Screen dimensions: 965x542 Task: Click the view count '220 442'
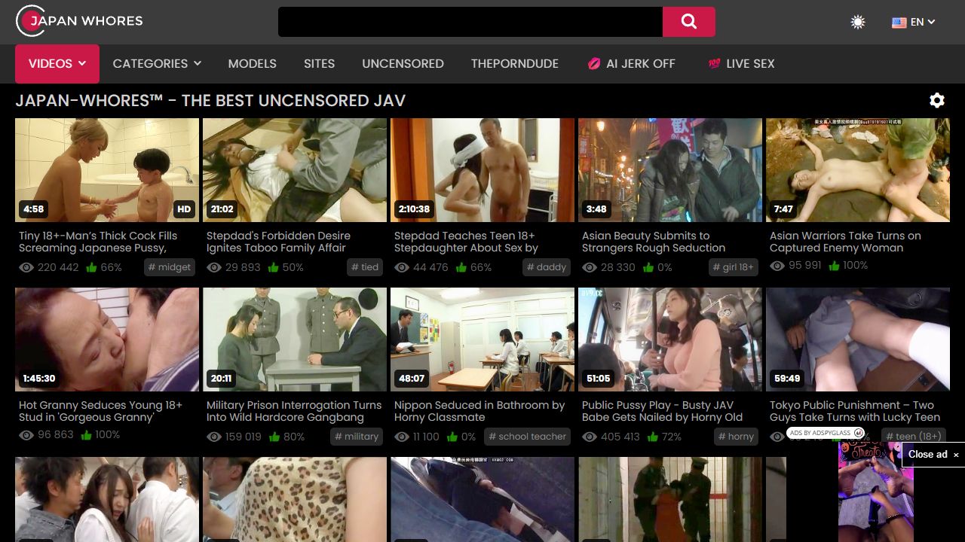click(58, 267)
